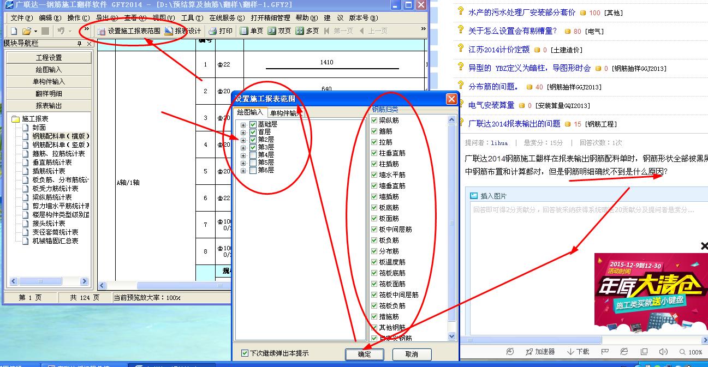Screen dimensions: 708x367
Task: Open the 操作(C) menu
Action: [78, 18]
